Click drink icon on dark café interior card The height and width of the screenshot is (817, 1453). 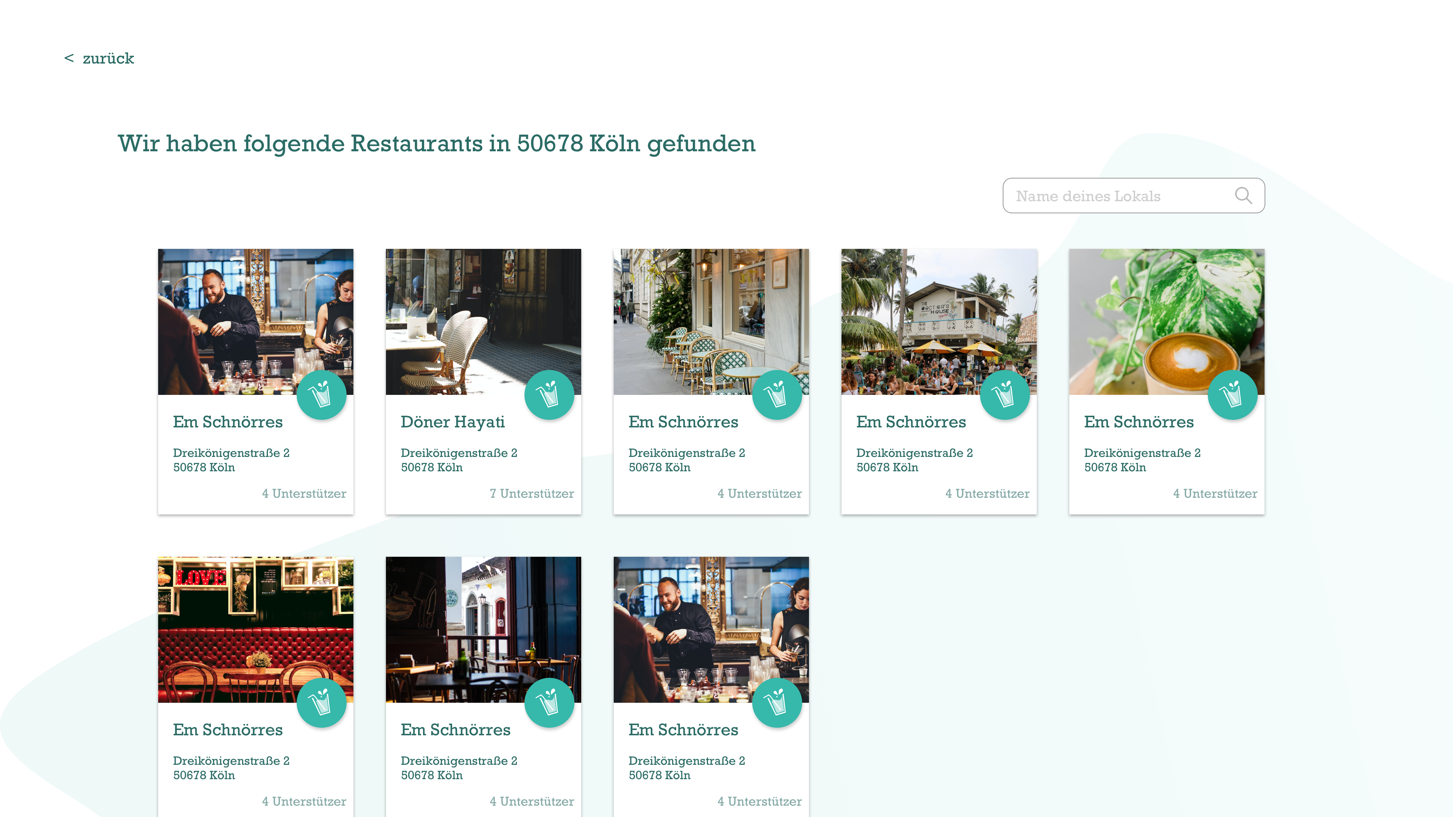pos(549,702)
